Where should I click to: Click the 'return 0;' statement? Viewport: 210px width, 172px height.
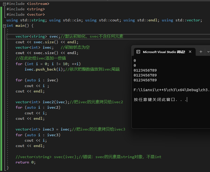coord(25,162)
